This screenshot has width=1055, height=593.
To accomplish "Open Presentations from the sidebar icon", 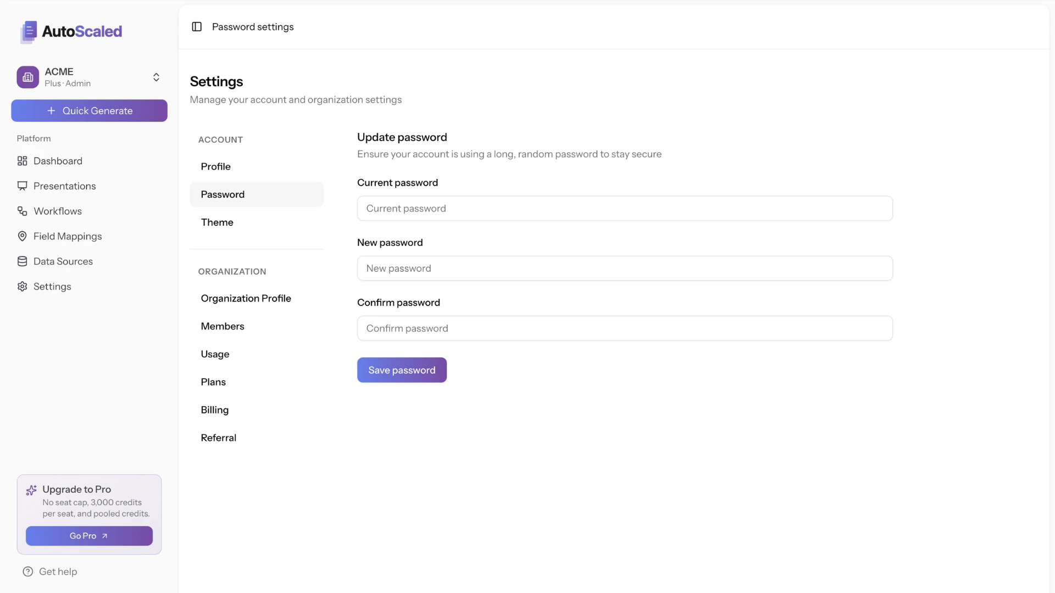I will click(x=22, y=186).
